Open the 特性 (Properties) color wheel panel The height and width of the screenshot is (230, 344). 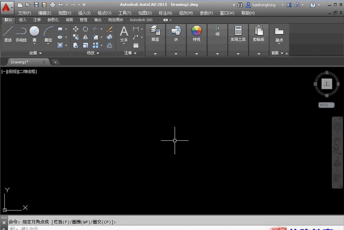pyautogui.click(x=196, y=33)
